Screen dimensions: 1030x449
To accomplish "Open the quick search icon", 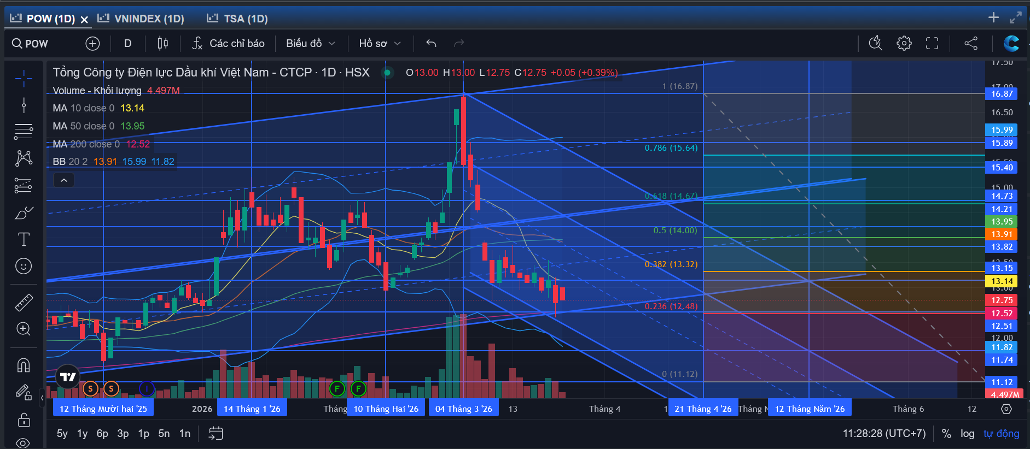I will (876, 43).
